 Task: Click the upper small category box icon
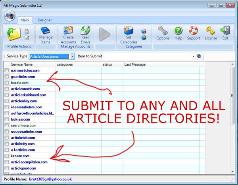pyautogui.click(x=144, y=31)
